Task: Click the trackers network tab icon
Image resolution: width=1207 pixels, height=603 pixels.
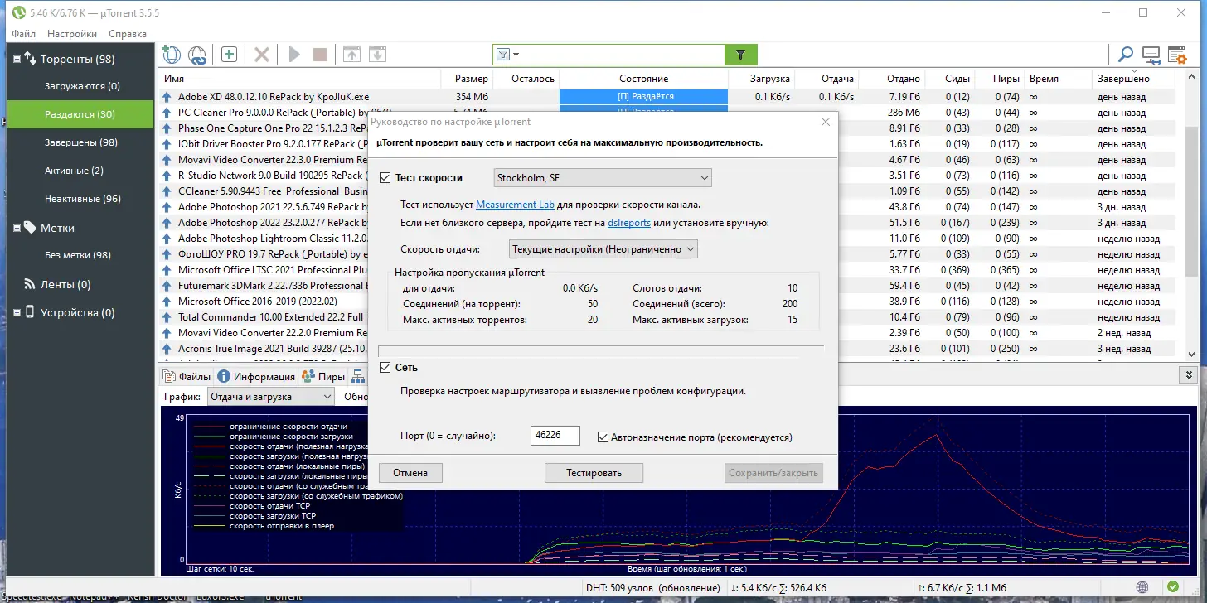Action: tap(358, 376)
